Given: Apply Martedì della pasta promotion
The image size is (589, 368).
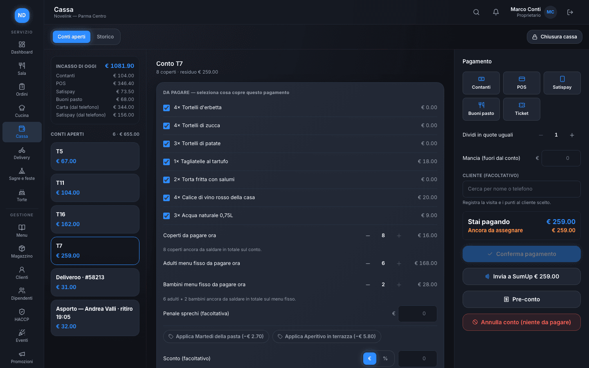Looking at the screenshot, I should coord(216,337).
